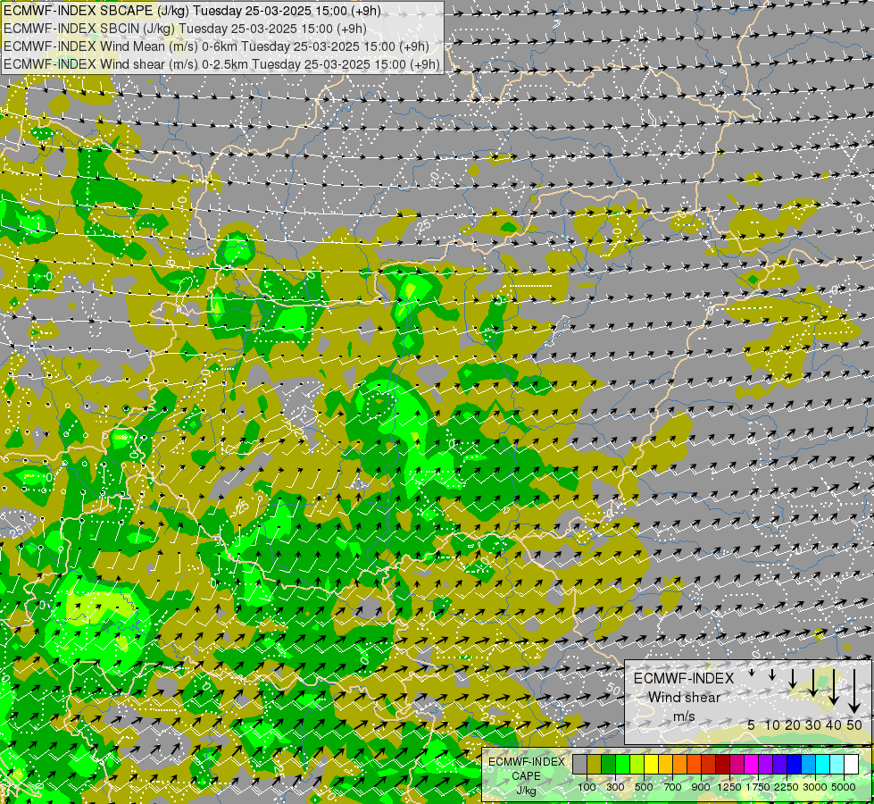Select the pale cyan CAPE legend swatch
The width and height of the screenshot is (874, 804).
837,764
